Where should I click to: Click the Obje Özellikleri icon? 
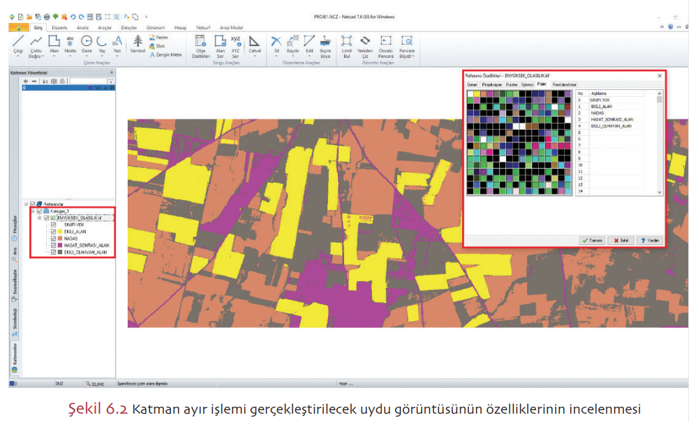click(x=200, y=43)
